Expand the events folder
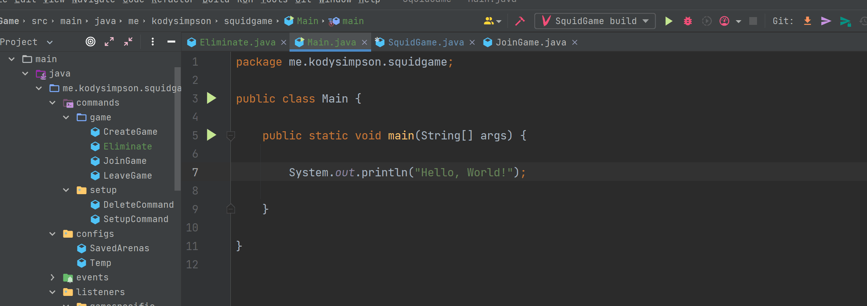Image resolution: width=867 pixels, height=306 pixels. 53,277
